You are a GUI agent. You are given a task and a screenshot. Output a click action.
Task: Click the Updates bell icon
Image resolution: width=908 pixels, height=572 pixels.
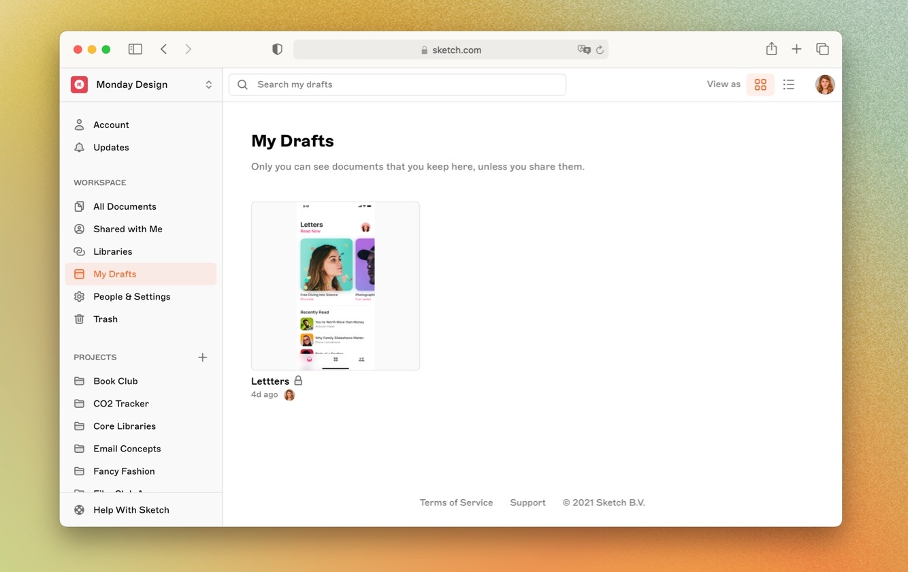pos(79,147)
